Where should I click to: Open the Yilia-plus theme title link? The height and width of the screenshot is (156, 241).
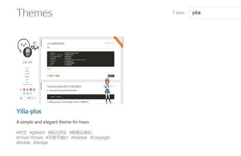point(29,111)
